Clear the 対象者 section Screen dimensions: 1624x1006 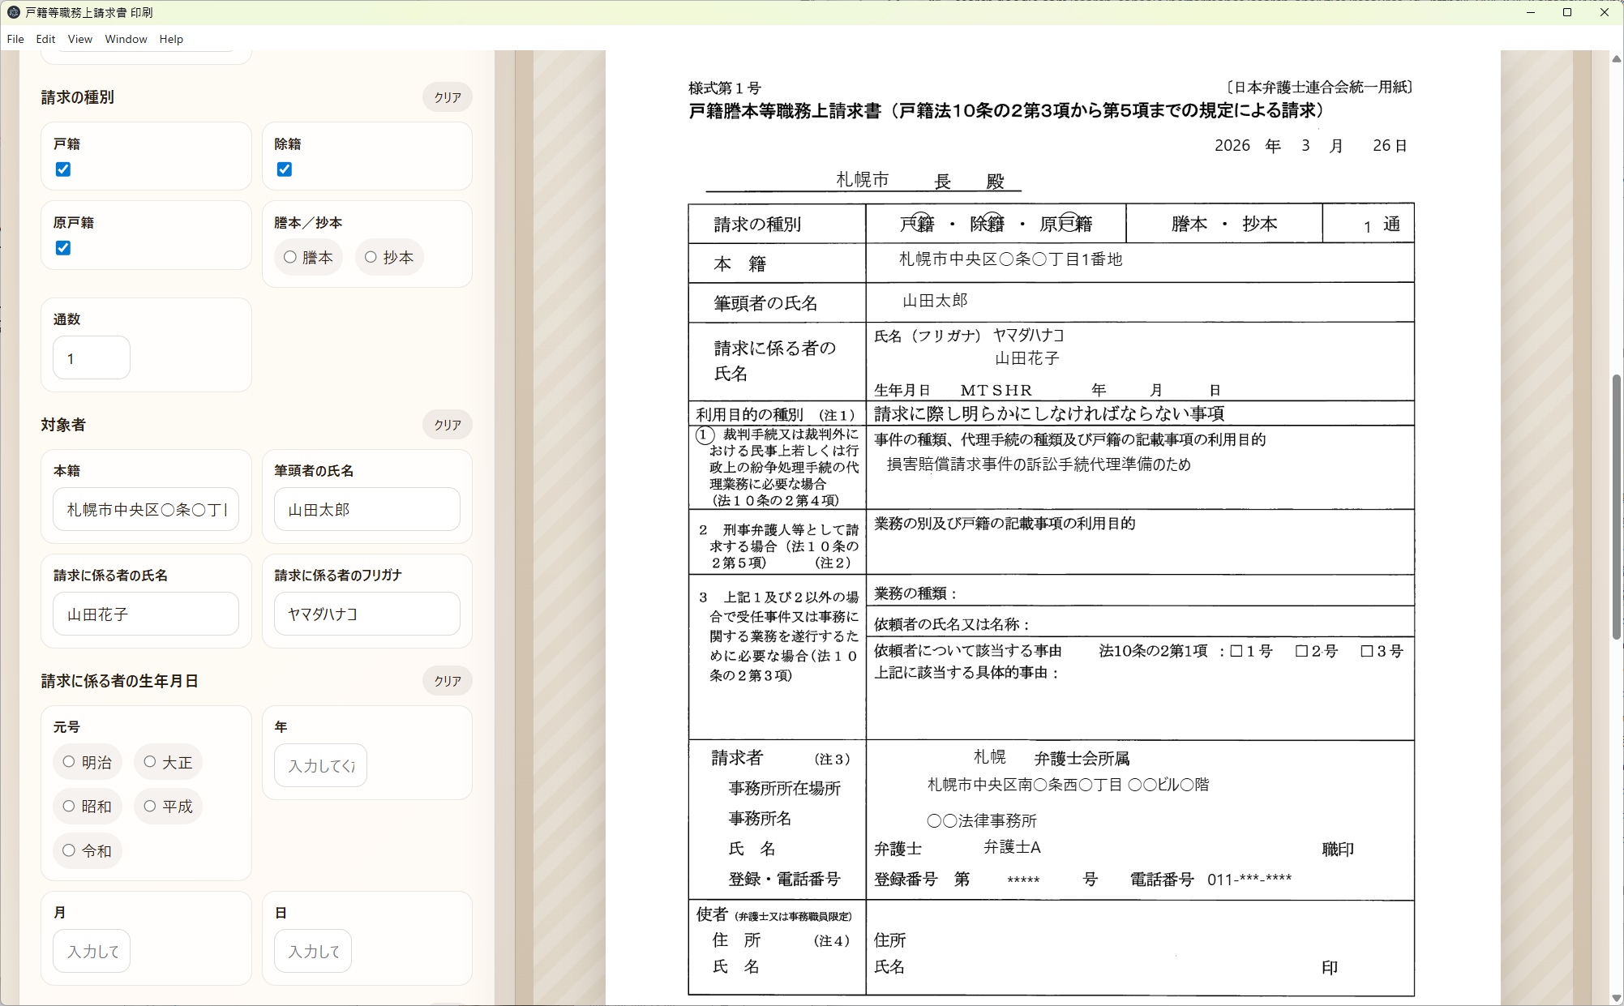448,425
